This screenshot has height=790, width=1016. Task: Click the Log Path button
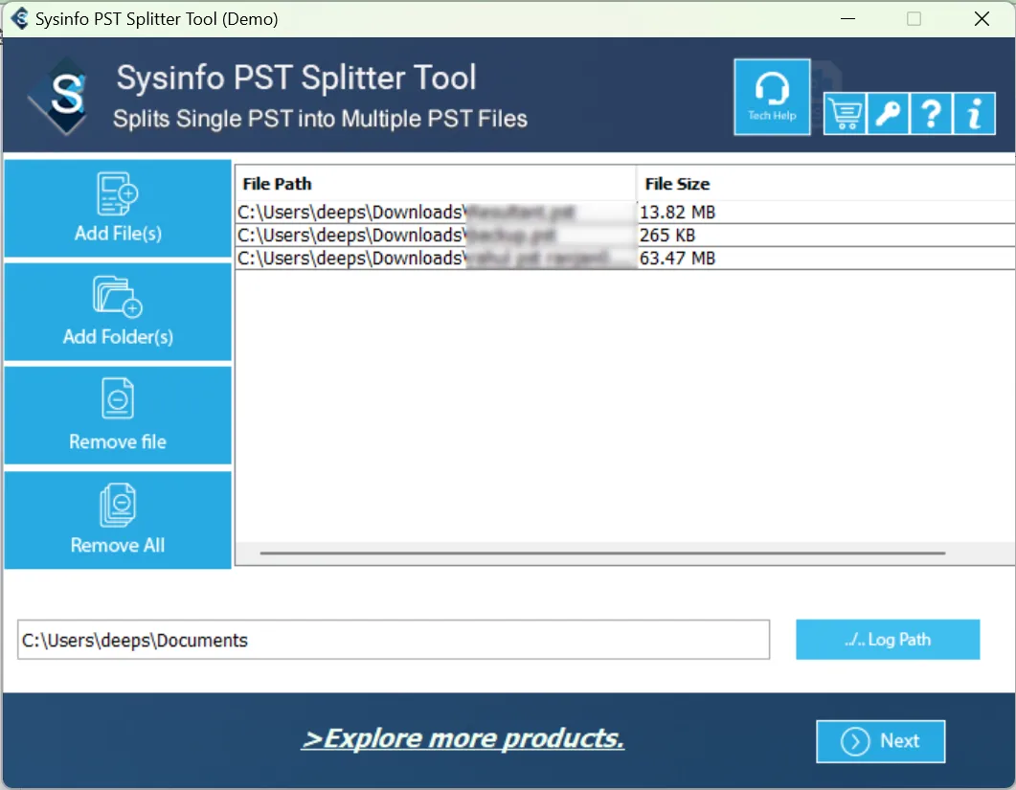(887, 640)
